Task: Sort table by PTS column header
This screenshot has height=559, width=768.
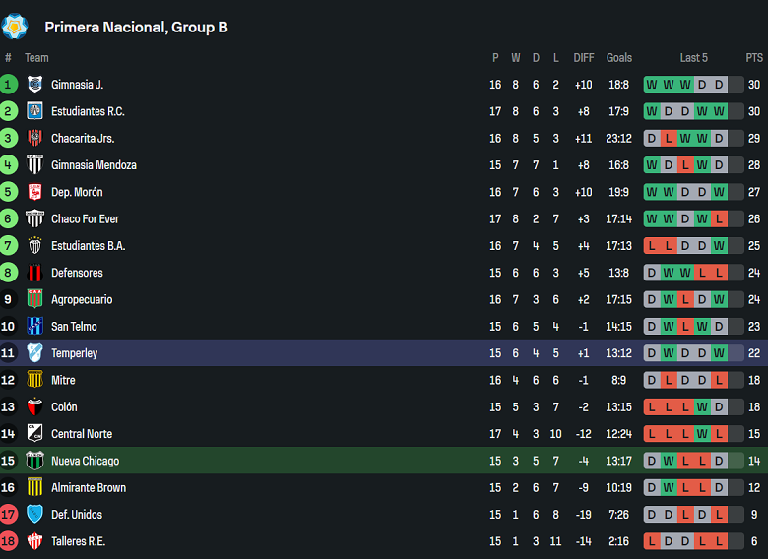Action: [754, 58]
